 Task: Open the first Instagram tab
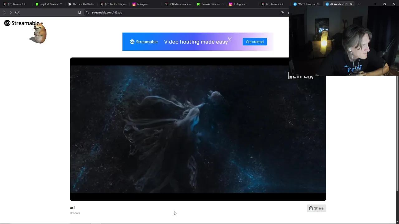pyautogui.click(x=146, y=4)
